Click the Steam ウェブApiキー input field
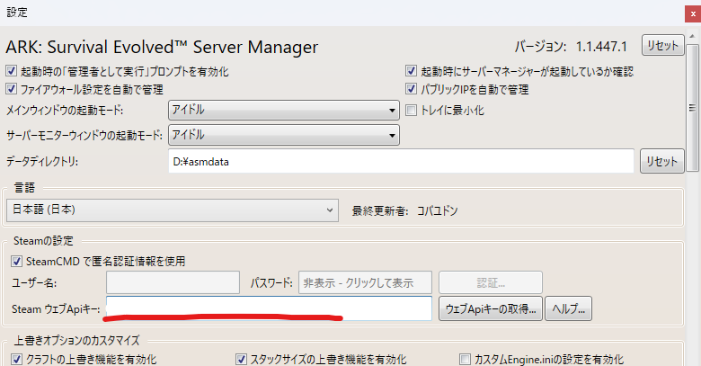The width and height of the screenshot is (701, 366). pyautogui.click(x=269, y=308)
